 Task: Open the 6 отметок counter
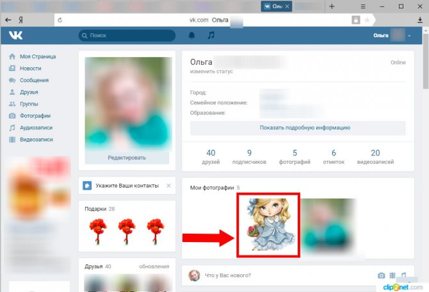(334, 157)
